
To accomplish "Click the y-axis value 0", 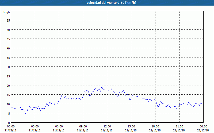I will [9, 123].
